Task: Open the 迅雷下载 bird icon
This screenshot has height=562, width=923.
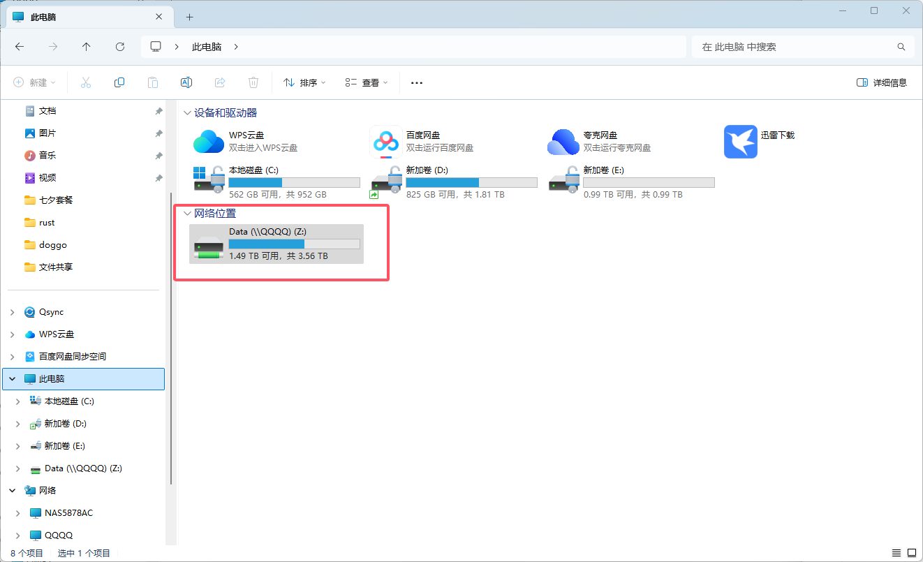Action: pos(740,142)
